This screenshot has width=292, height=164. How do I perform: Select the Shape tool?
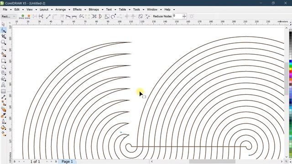coord(3,30)
